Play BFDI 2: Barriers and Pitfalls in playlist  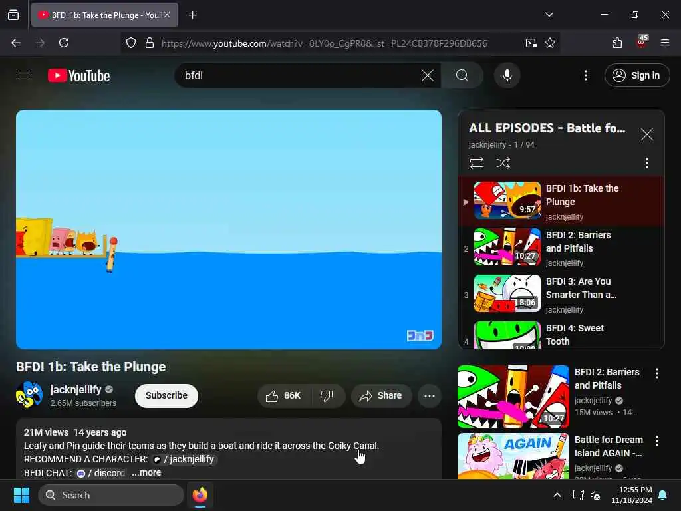[x=561, y=248]
